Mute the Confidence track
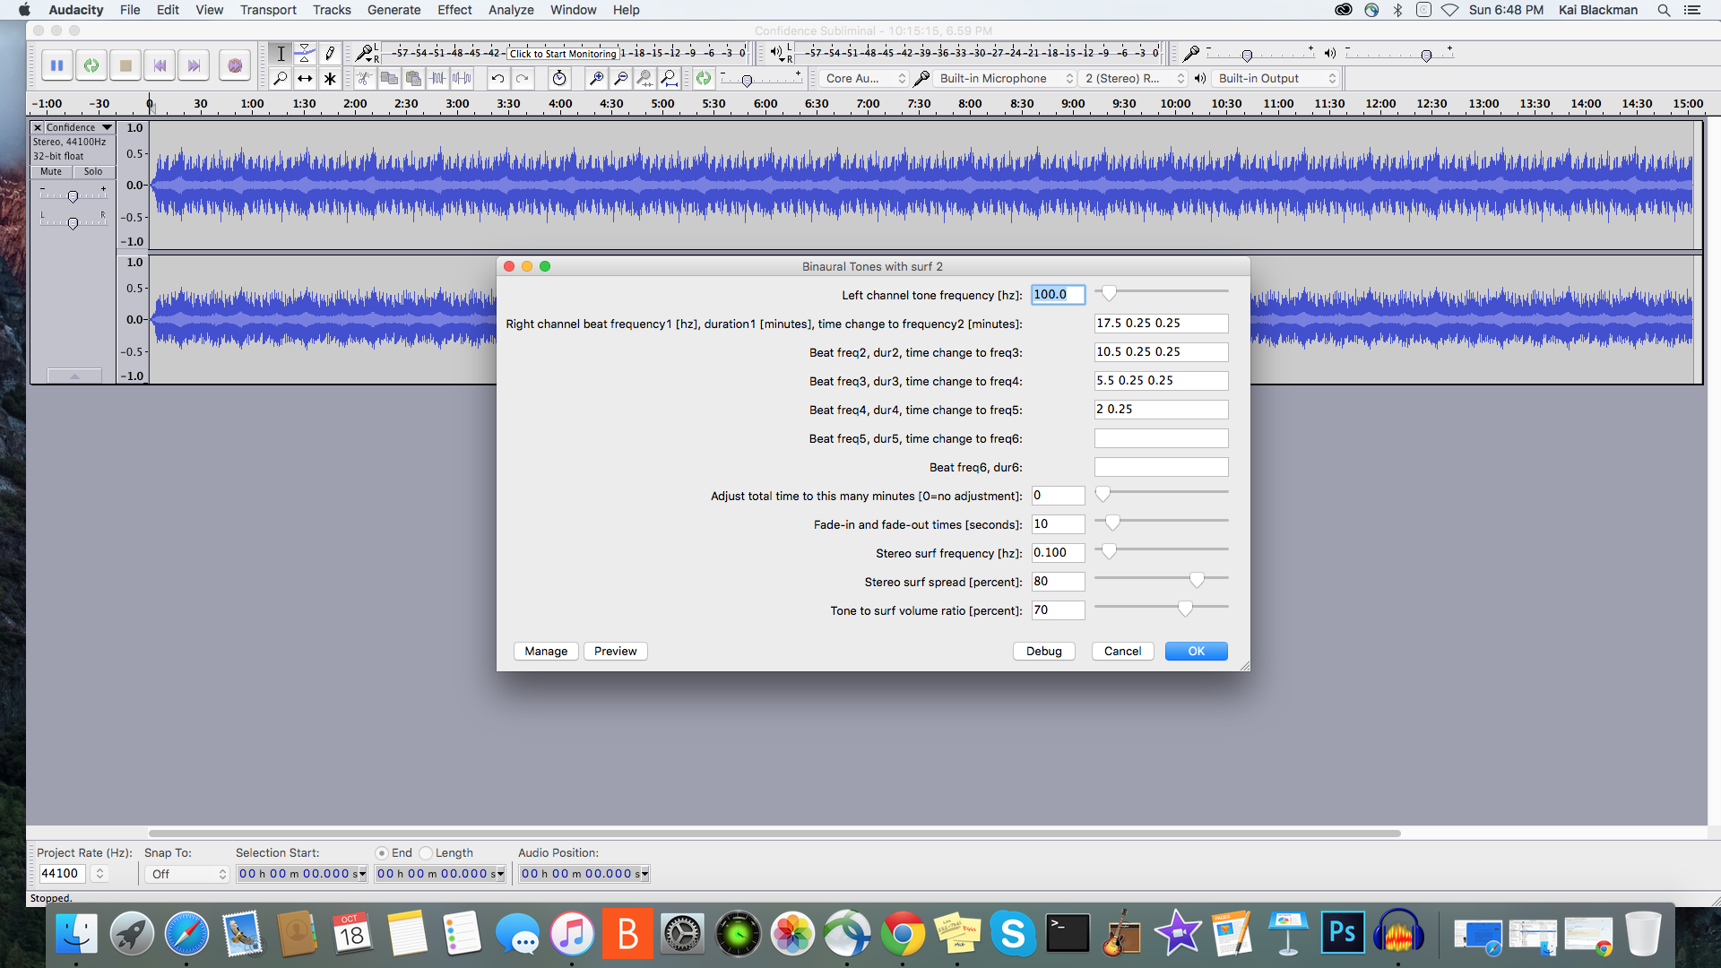Image resolution: width=1721 pixels, height=968 pixels. point(51,171)
